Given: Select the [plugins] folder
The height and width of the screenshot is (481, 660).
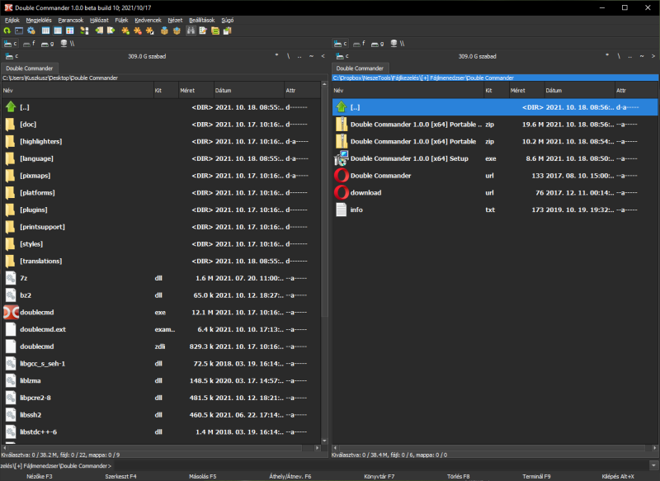Looking at the screenshot, I should pyautogui.click(x=161, y=210).
